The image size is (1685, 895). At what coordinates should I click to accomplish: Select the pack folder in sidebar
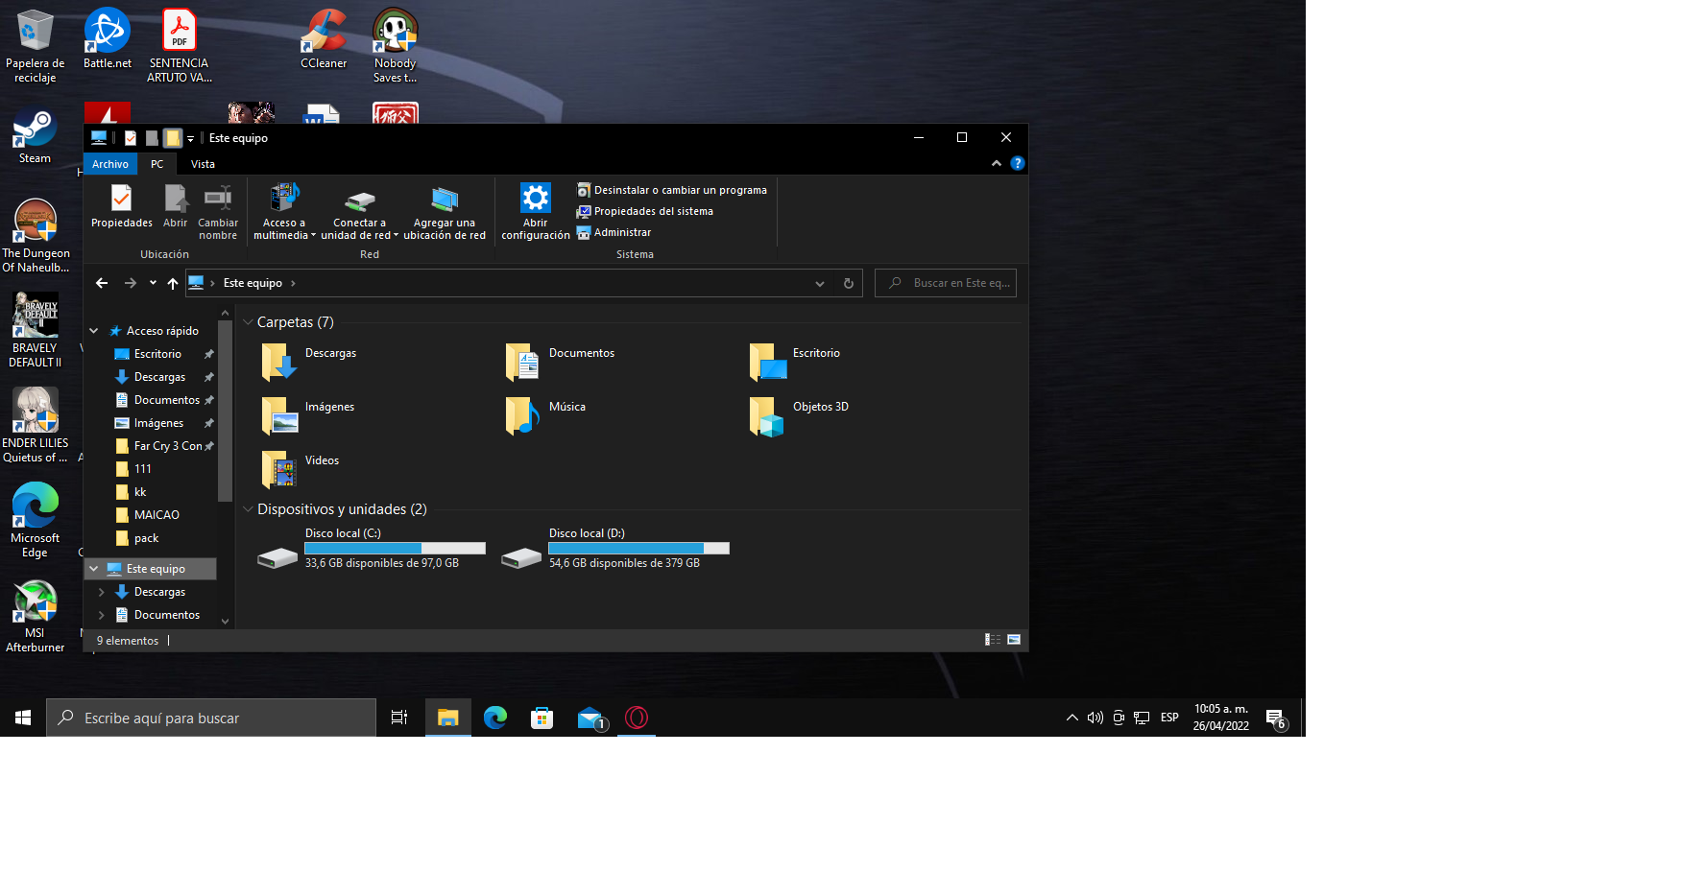(146, 538)
